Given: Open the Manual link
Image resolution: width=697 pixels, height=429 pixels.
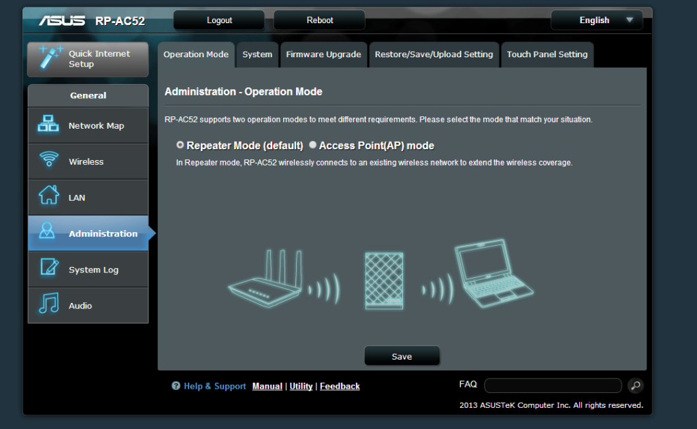Looking at the screenshot, I should click(267, 386).
